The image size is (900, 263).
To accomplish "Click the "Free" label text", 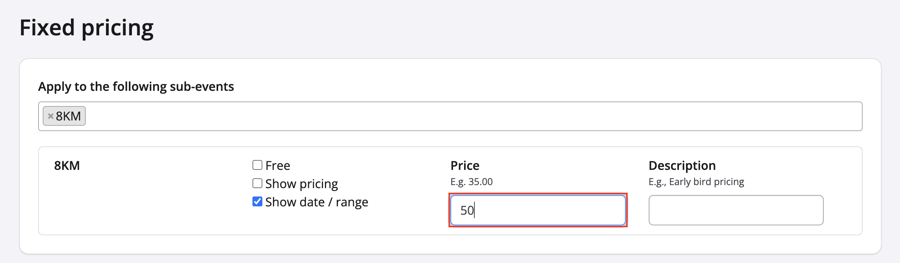I will [278, 166].
